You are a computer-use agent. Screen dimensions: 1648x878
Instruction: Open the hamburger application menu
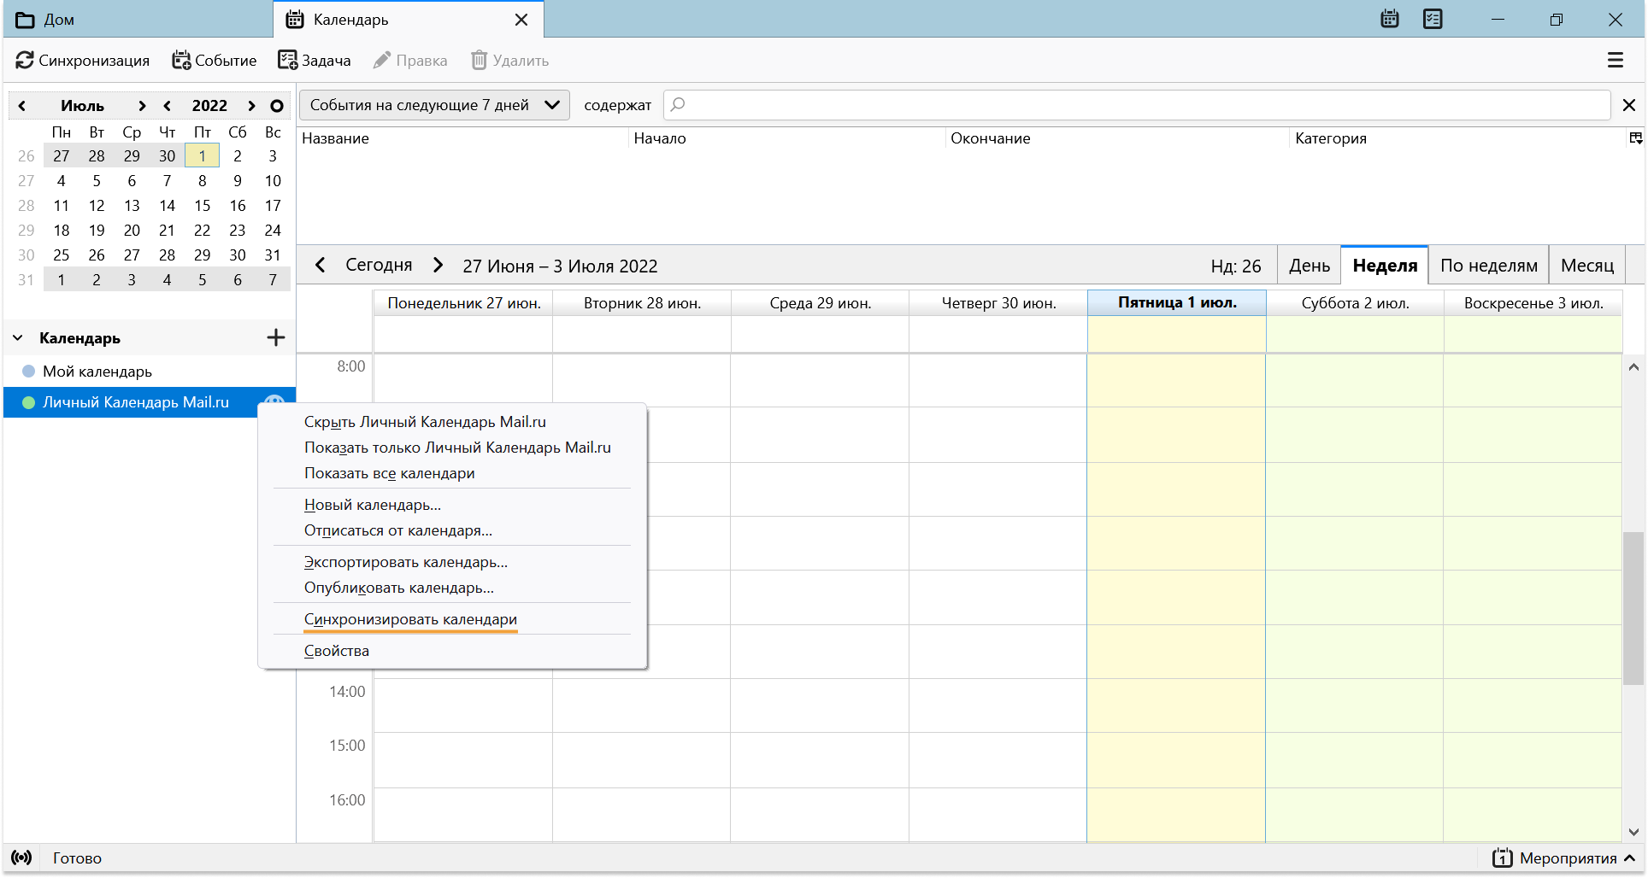(1616, 60)
